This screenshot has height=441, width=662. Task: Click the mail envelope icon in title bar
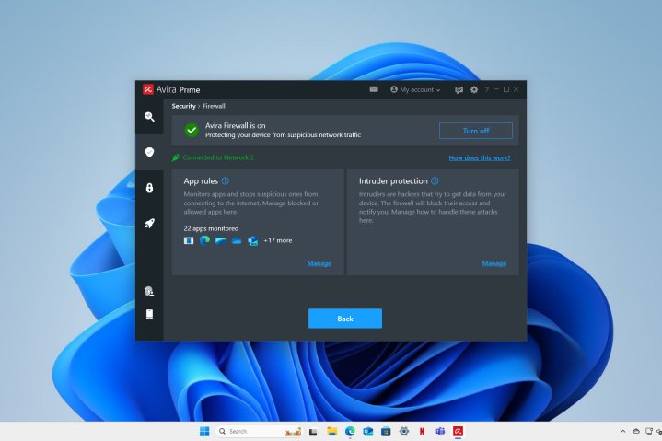tap(374, 89)
